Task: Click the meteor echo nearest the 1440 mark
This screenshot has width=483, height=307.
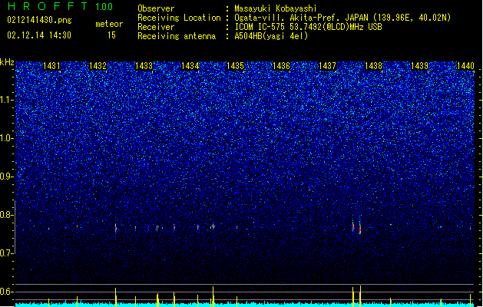Action: pyautogui.click(x=470, y=228)
